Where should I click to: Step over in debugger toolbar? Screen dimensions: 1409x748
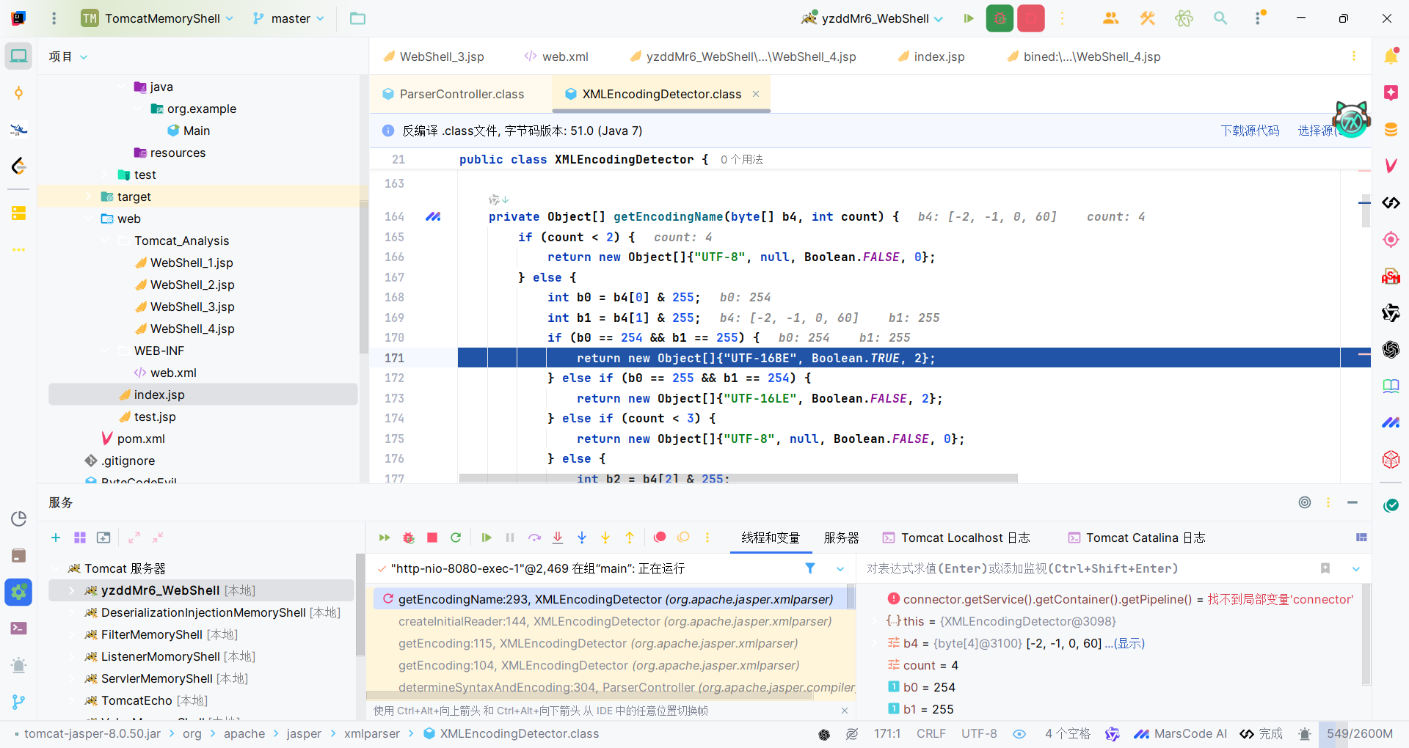[534, 538]
